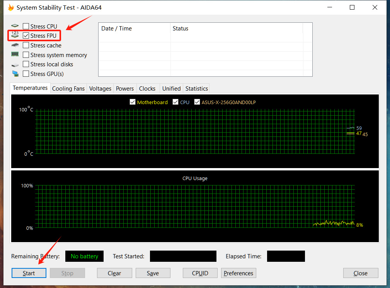The height and width of the screenshot is (288, 390).
Task: Click the Close button at bottom right
Action: pos(361,273)
